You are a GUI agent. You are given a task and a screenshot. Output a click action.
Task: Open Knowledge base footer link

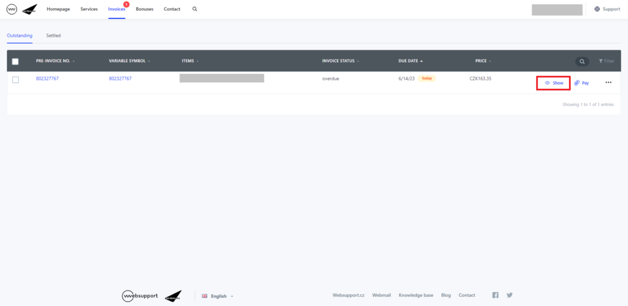pyautogui.click(x=416, y=295)
